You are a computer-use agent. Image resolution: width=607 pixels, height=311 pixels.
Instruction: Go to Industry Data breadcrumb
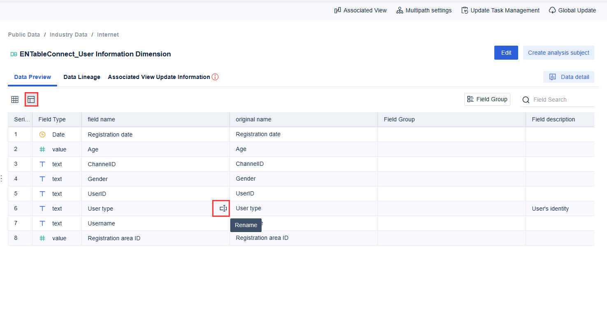pyautogui.click(x=68, y=35)
